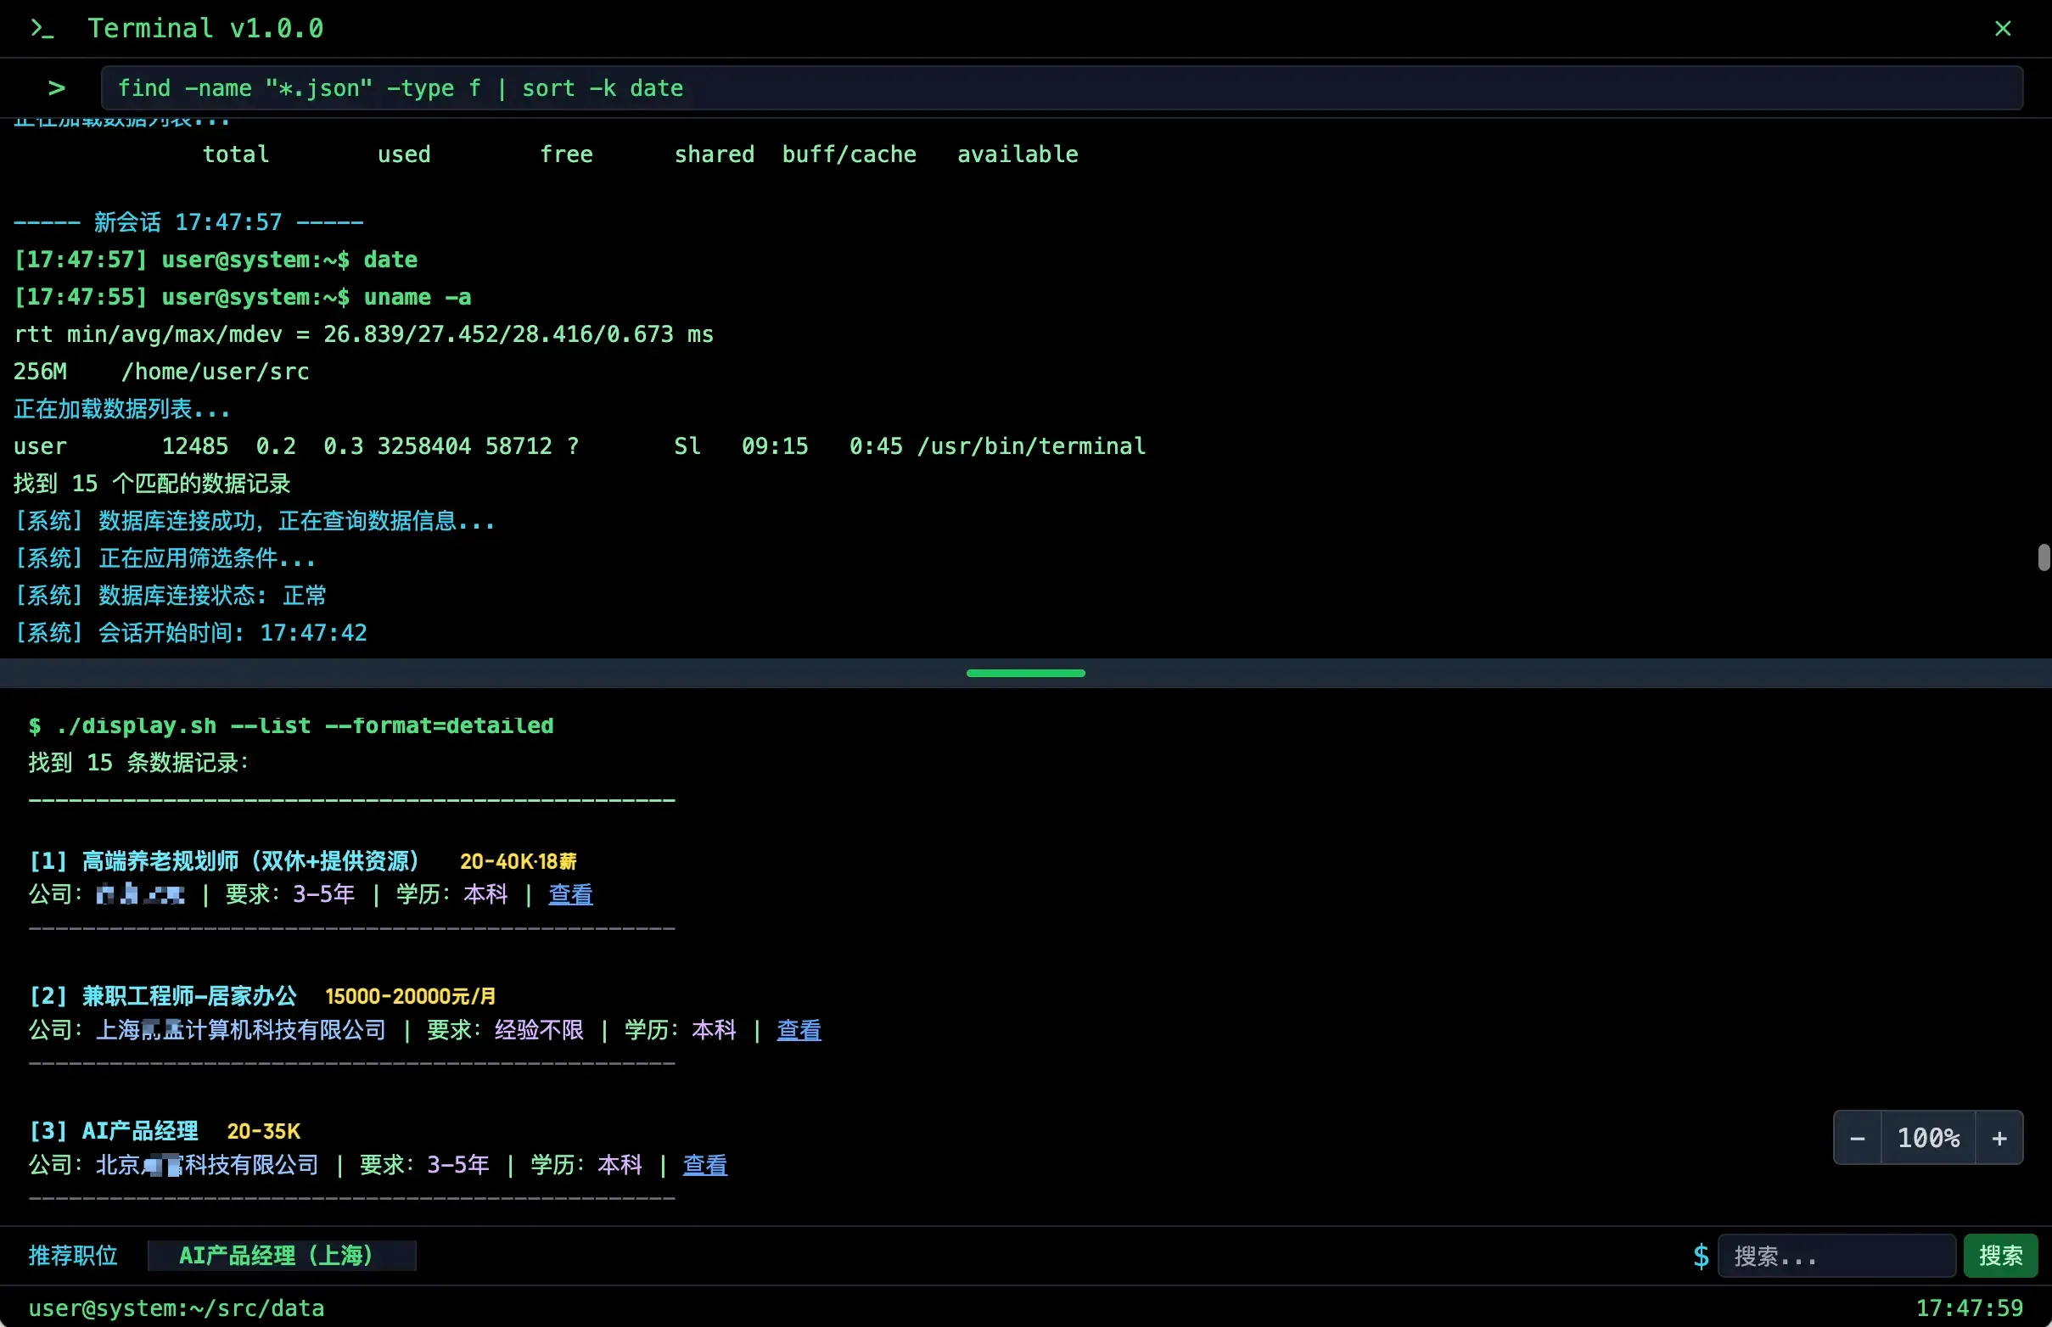Viewport: 2052px width, 1327px height.
Task: Close the terminal with the X icon
Action: (x=2002, y=29)
